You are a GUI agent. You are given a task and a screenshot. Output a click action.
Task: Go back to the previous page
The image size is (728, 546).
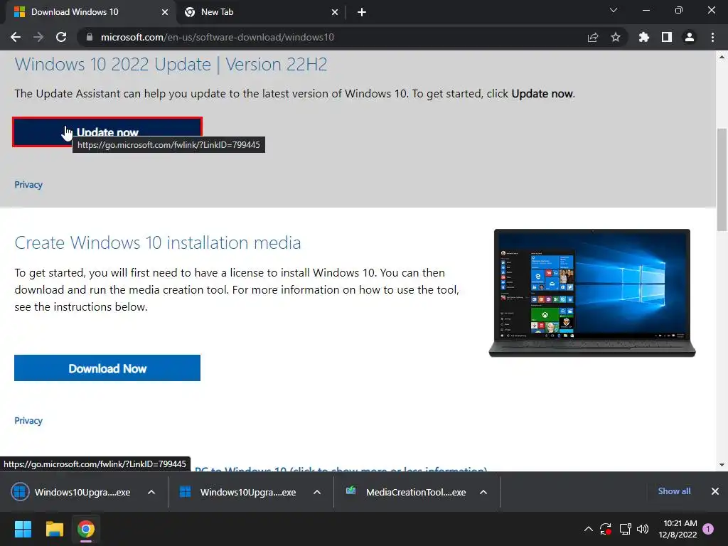16,37
